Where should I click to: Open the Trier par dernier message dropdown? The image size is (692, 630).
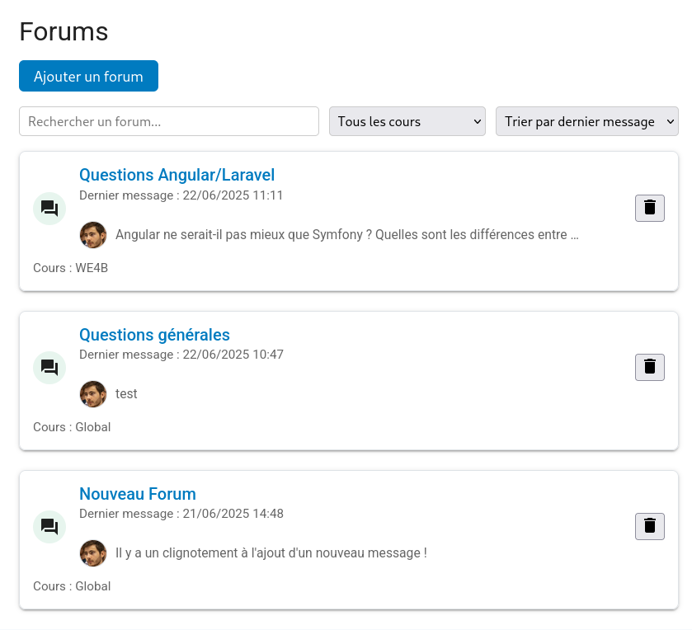coord(586,120)
